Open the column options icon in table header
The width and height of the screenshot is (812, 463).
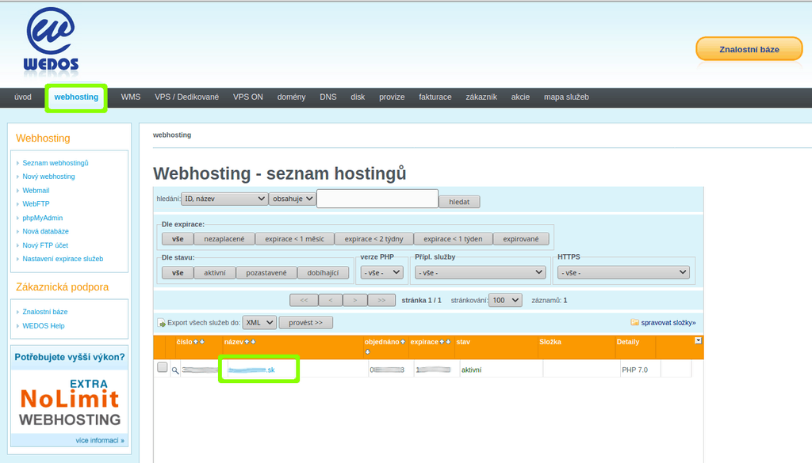pyautogui.click(x=698, y=340)
